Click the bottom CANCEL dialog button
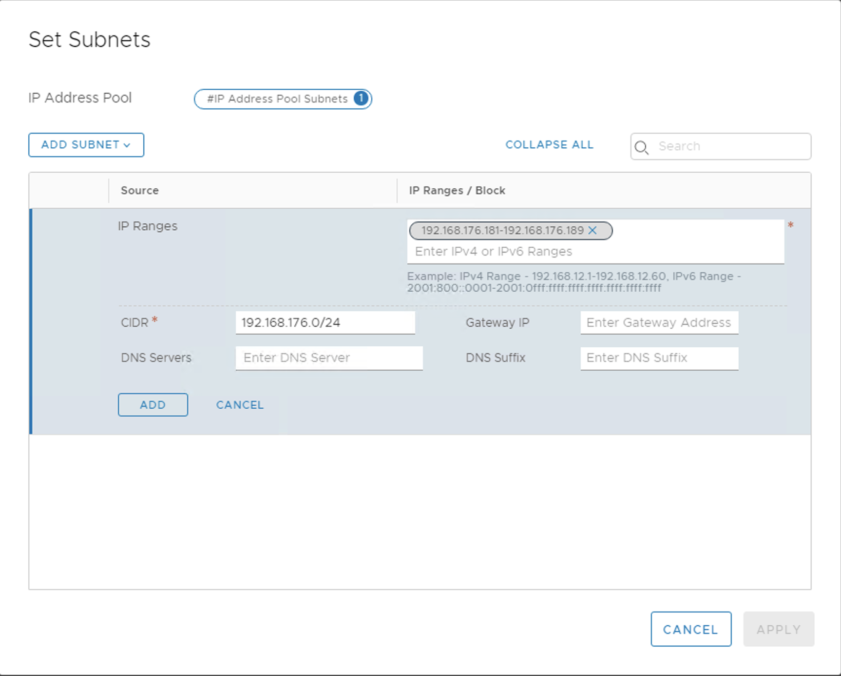Viewport: 841px width, 676px height. tap(690, 629)
